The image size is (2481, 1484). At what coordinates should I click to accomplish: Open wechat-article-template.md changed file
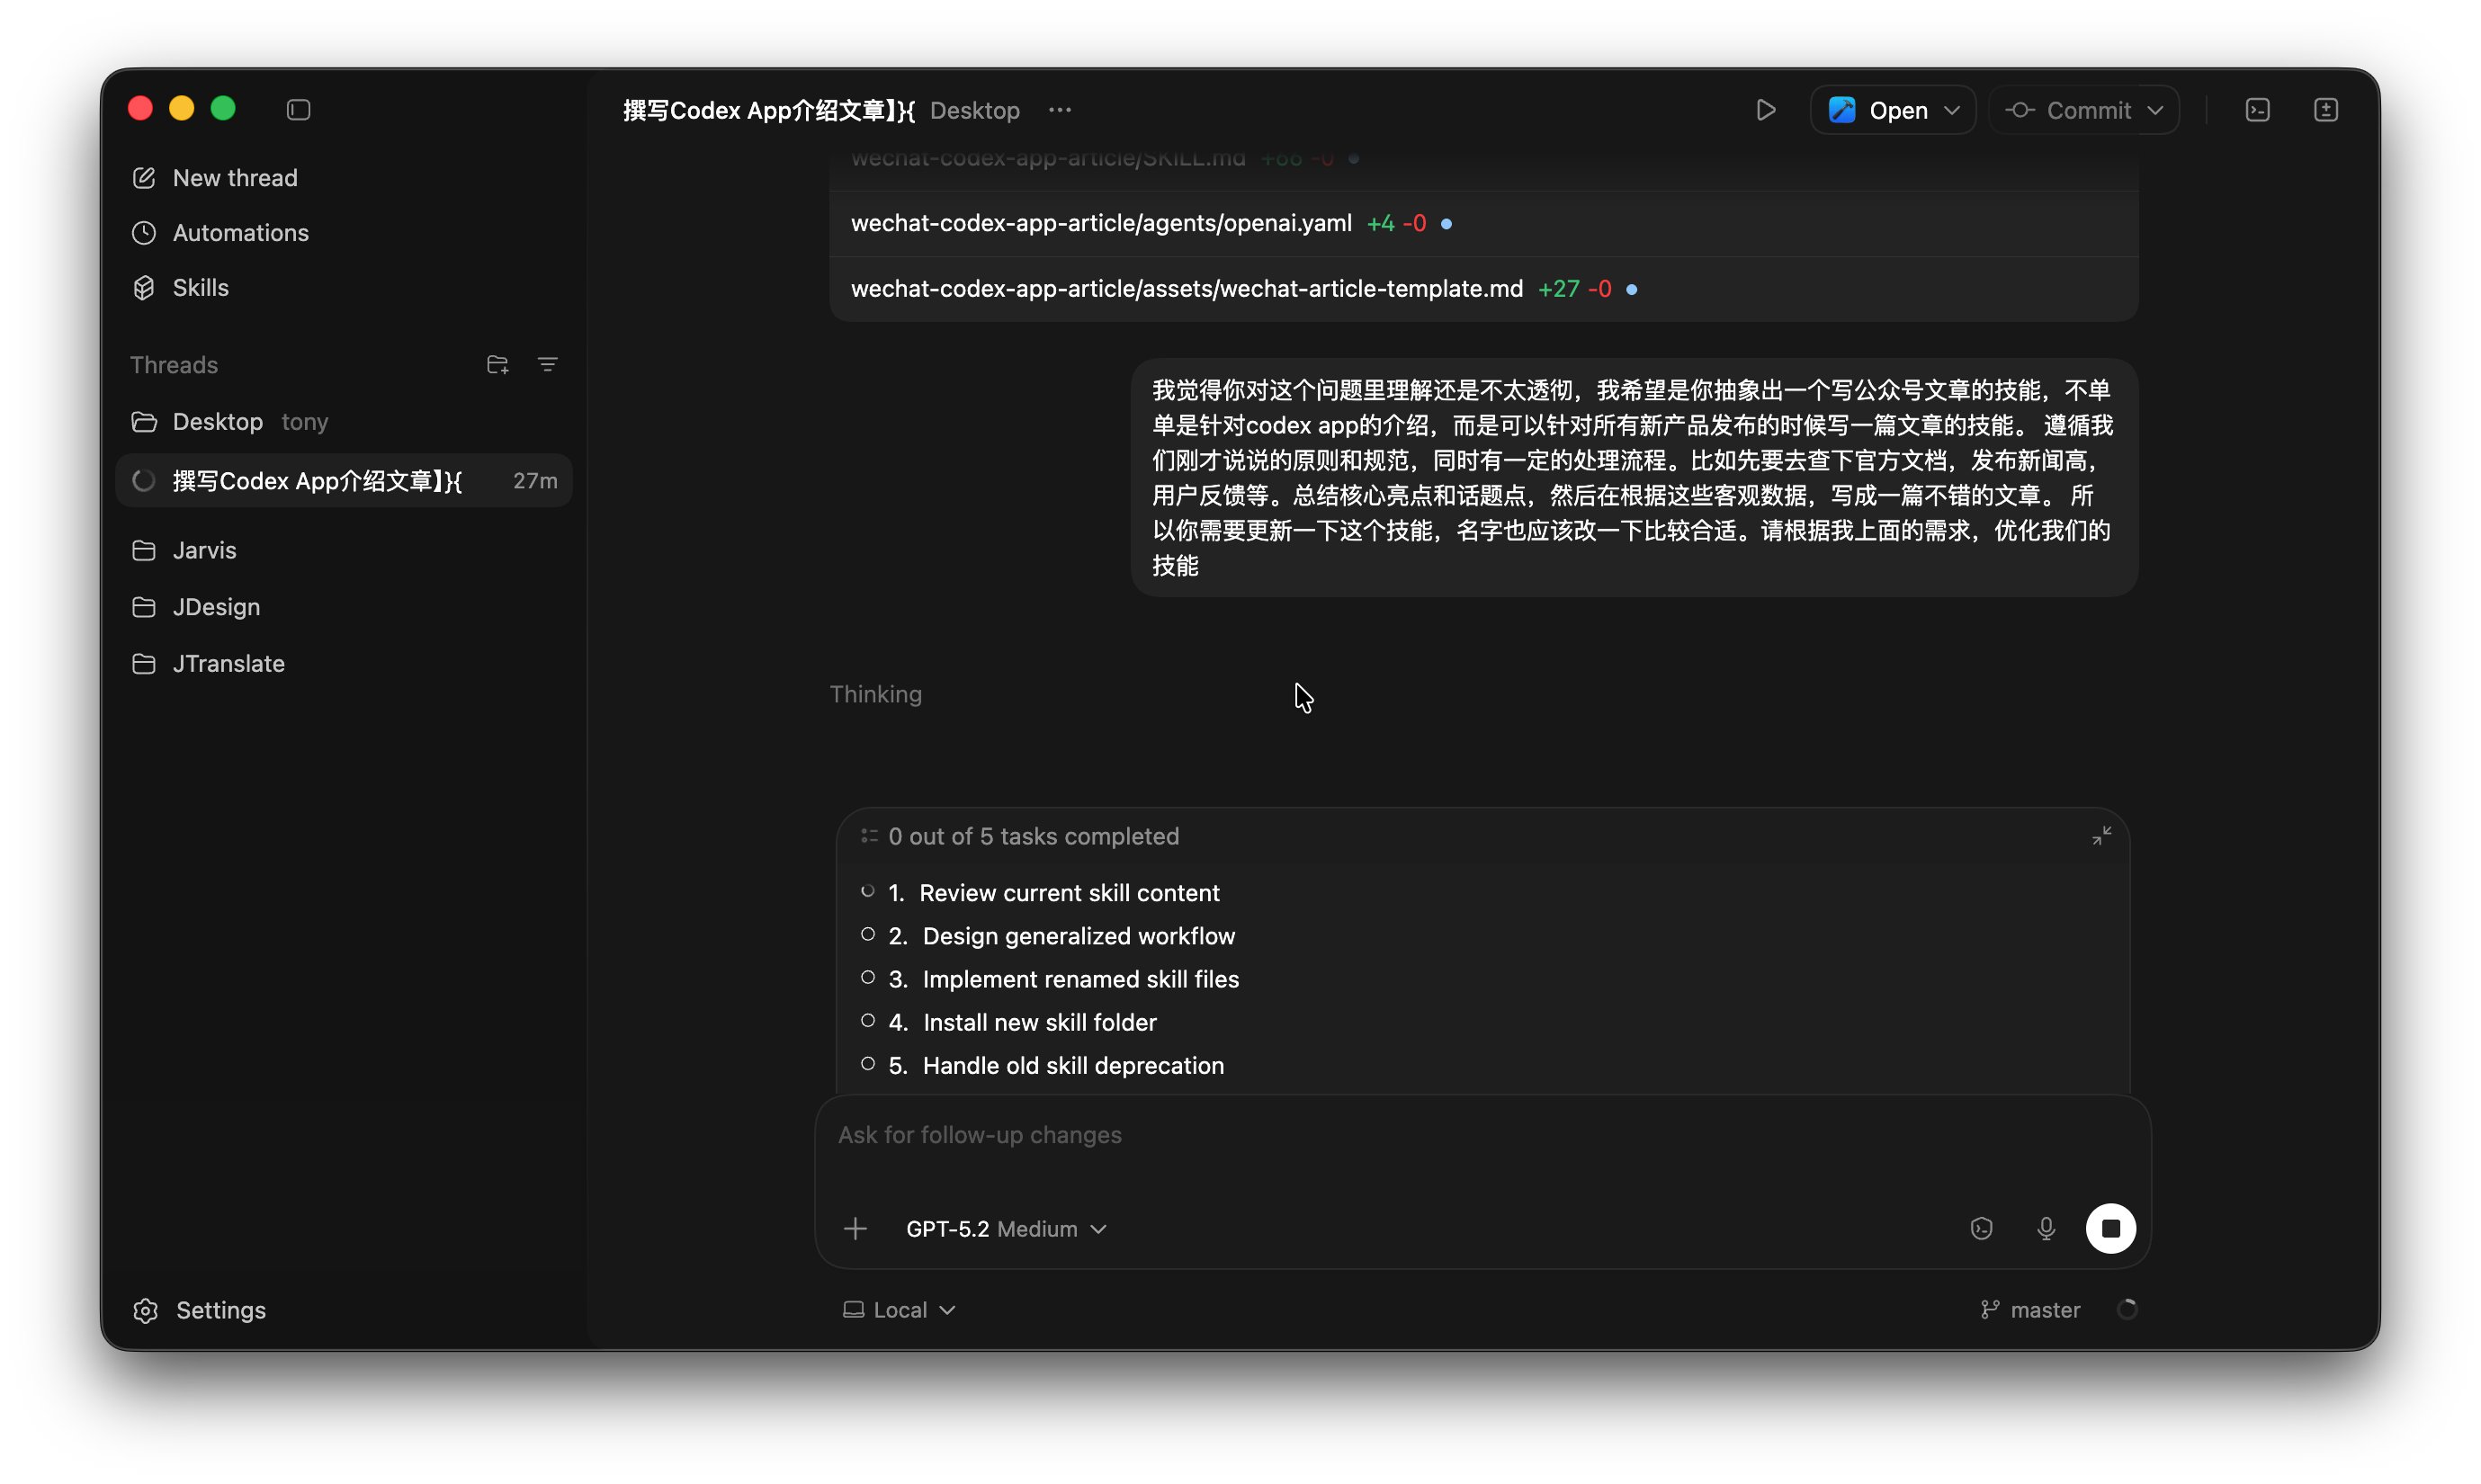tap(1186, 289)
